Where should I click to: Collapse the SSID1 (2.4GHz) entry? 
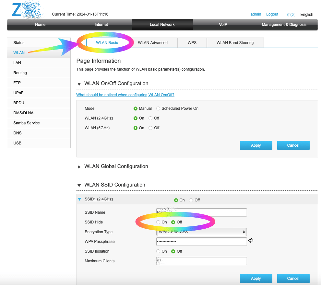[x=79, y=199]
